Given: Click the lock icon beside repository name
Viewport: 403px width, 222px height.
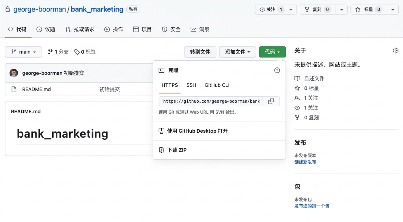Looking at the screenshot, I should [8, 9].
